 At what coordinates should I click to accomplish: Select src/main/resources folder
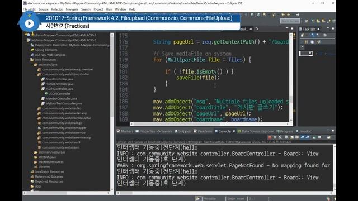[x=51, y=152]
